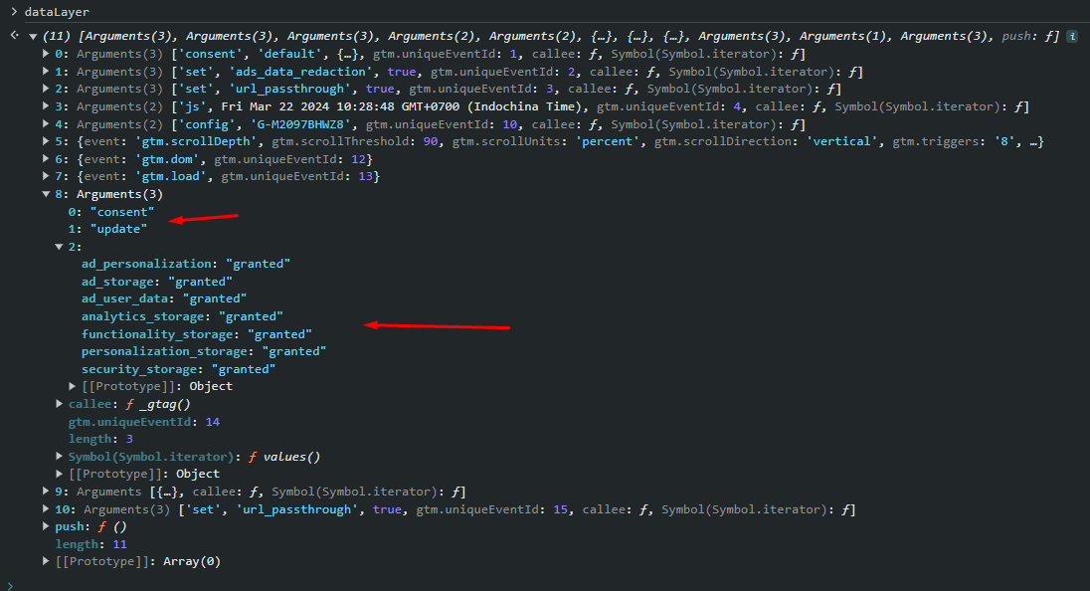This screenshot has height=591, width=1090.
Task: Expand the push function property
Action: 46,526
